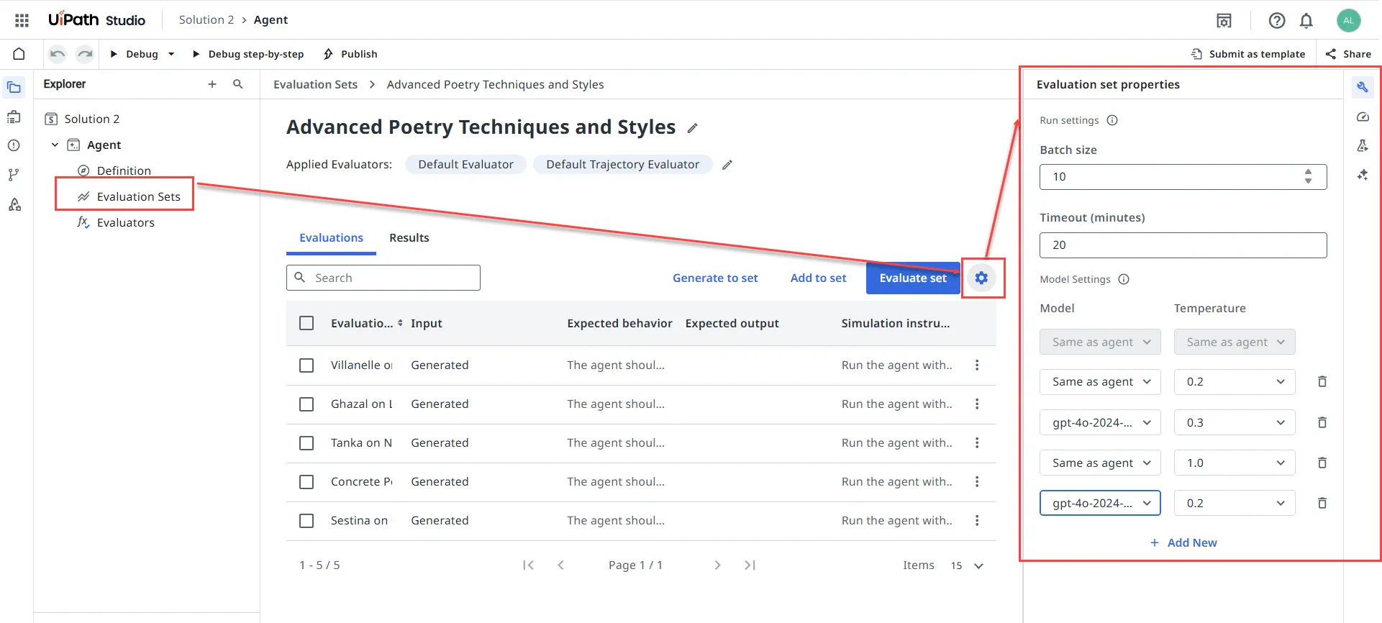1382x623 pixels.
Task: Open the evaluation set settings gear
Action: click(x=981, y=278)
